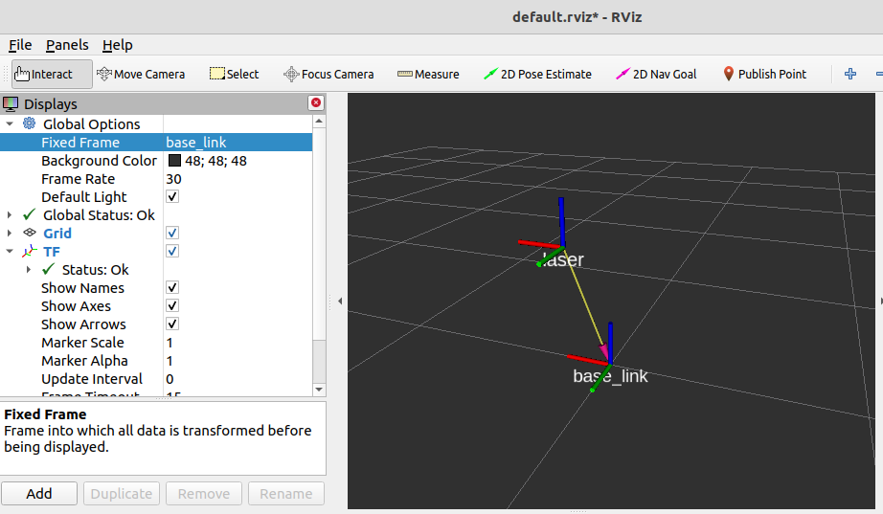Open the File menu
883x514 pixels.
[x=20, y=45]
